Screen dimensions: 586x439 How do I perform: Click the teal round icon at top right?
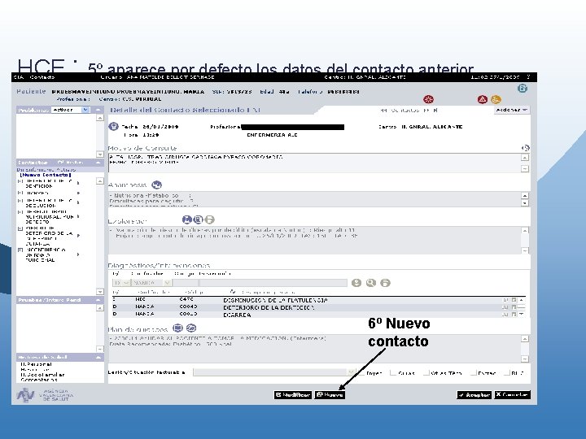523,89
